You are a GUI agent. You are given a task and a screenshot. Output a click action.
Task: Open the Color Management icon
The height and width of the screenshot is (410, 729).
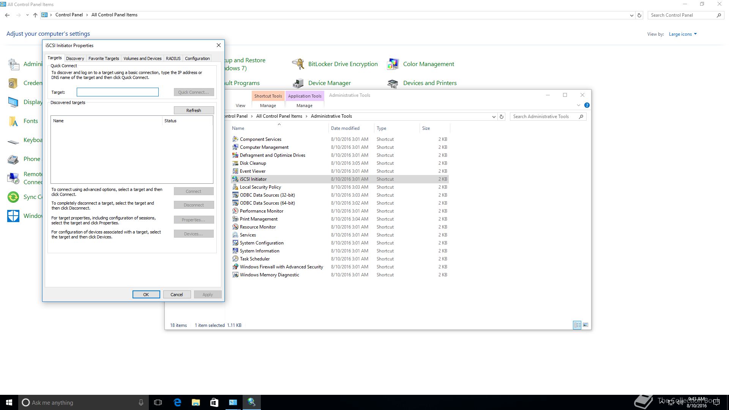tap(393, 64)
